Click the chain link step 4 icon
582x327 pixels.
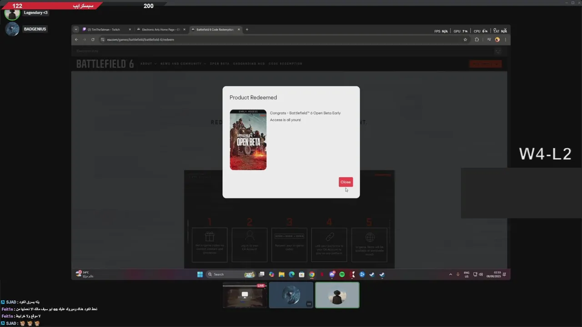330,237
